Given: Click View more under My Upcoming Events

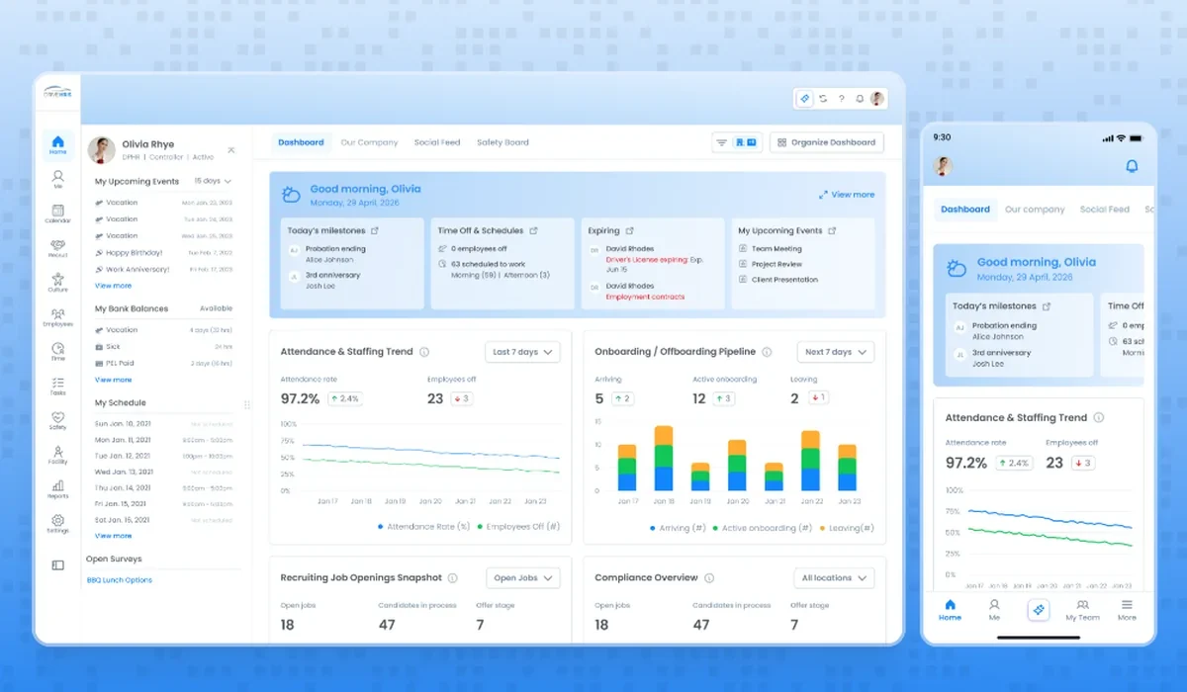Looking at the screenshot, I should [113, 286].
